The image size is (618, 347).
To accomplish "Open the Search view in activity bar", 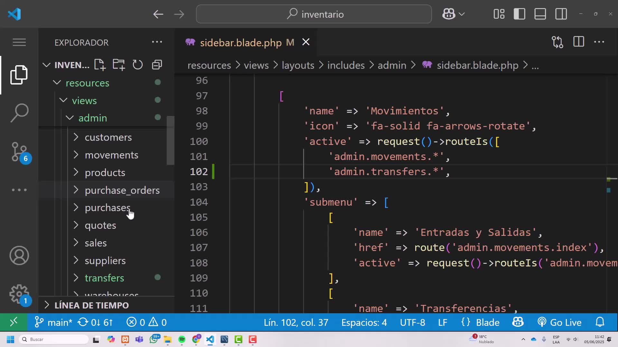I will (19, 113).
